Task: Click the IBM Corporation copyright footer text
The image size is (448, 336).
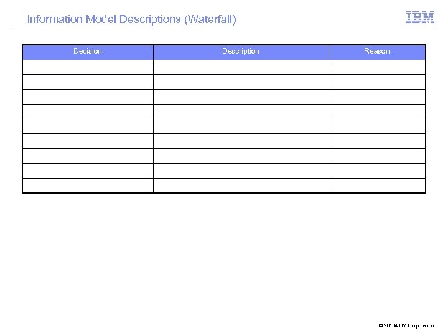Action: pyautogui.click(x=406, y=325)
